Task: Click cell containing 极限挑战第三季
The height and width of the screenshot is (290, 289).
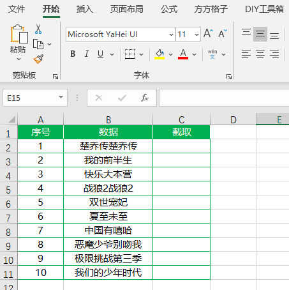Action: point(108,259)
